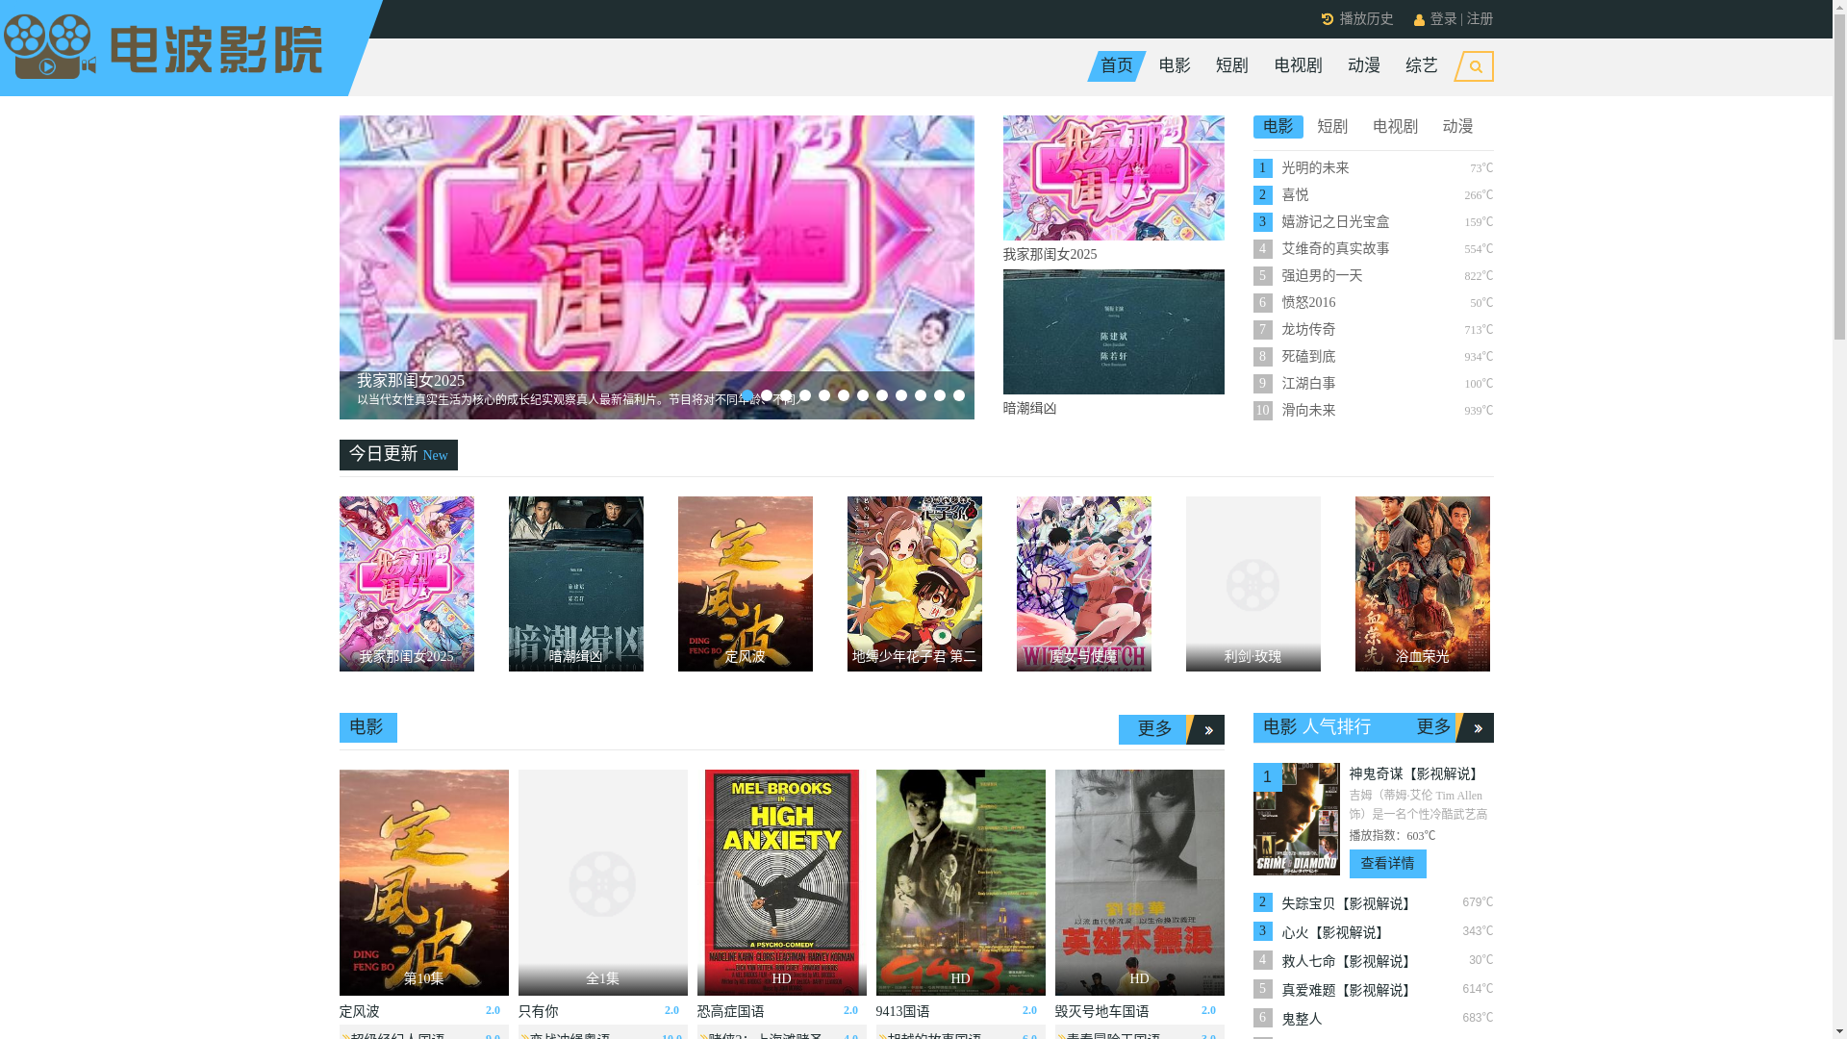The width and height of the screenshot is (1847, 1039).
Task: Open High Anxiety poster 恐高症国语
Action: (782, 882)
